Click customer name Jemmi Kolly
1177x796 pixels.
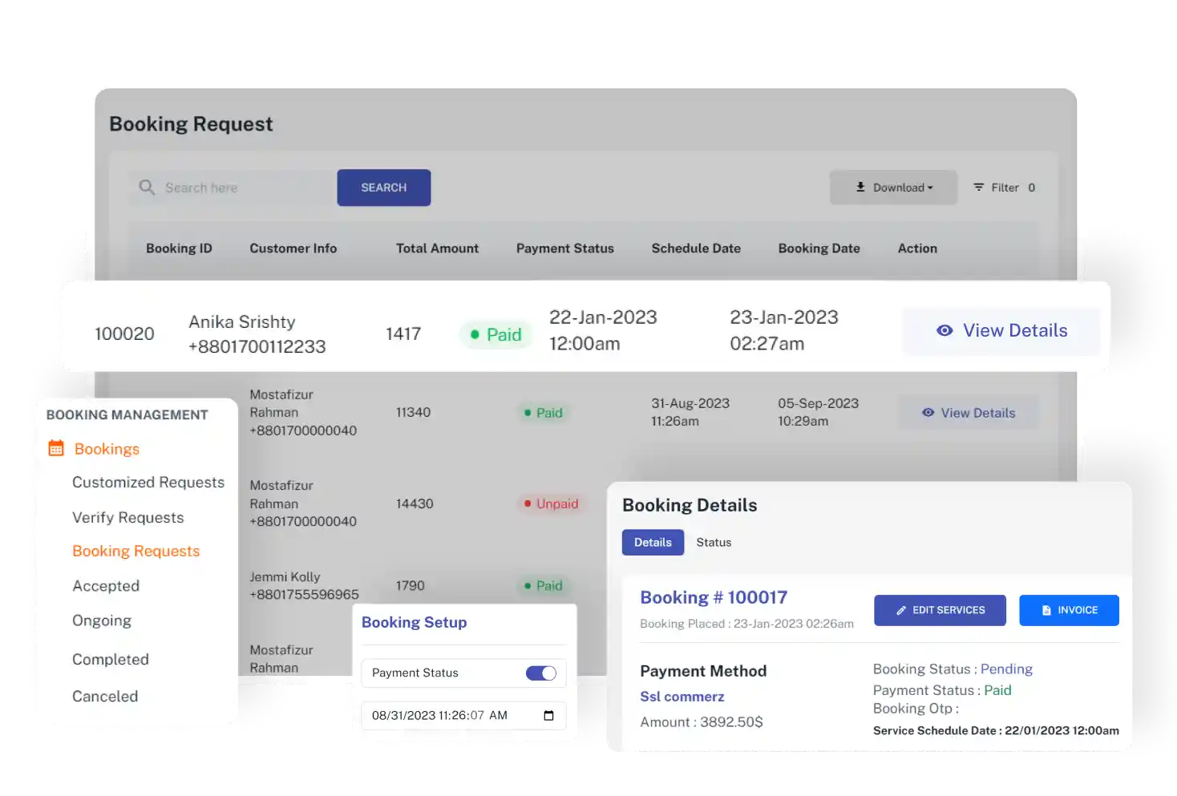285,577
